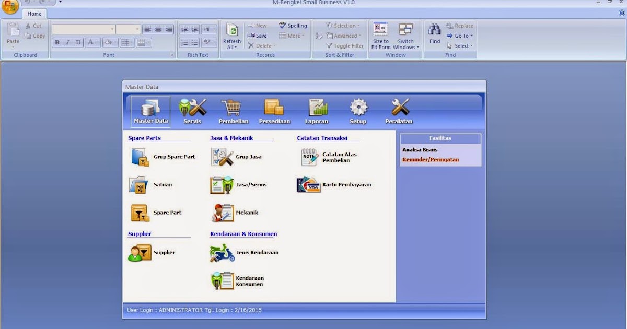The image size is (627, 329).
Task: Open the Satuan units icon
Action: pyautogui.click(x=140, y=185)
